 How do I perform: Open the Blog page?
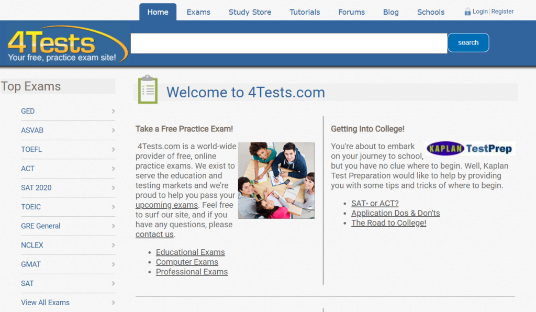coord(390,12)
